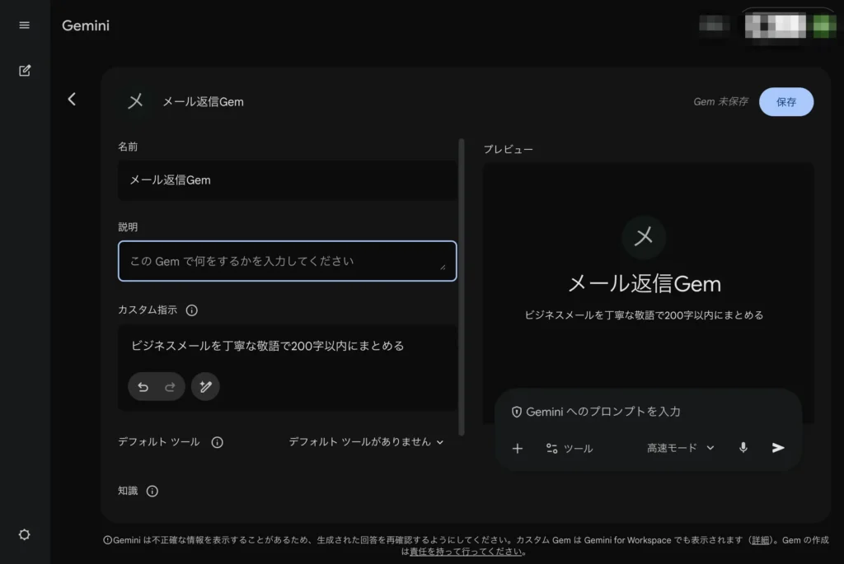Click the magic pen rewrite instructions icon
The width and height of the screenshot is (844, 564).
(205, 387)
